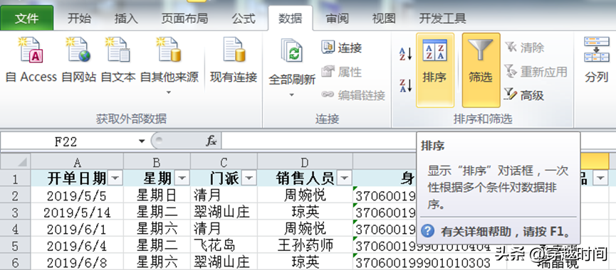Import data from Access icon
This screenshot has width=616, height=270.
coord(31,50)
